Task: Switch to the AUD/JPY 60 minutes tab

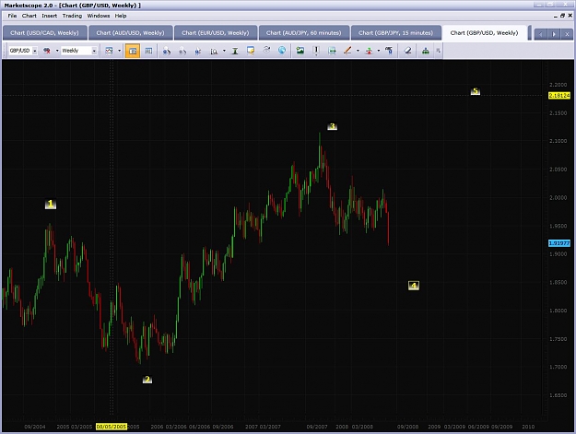Action: tap(304, 32)
